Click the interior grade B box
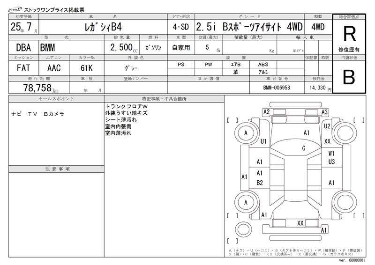The image size is (375, 265). [x=349, y=77]
